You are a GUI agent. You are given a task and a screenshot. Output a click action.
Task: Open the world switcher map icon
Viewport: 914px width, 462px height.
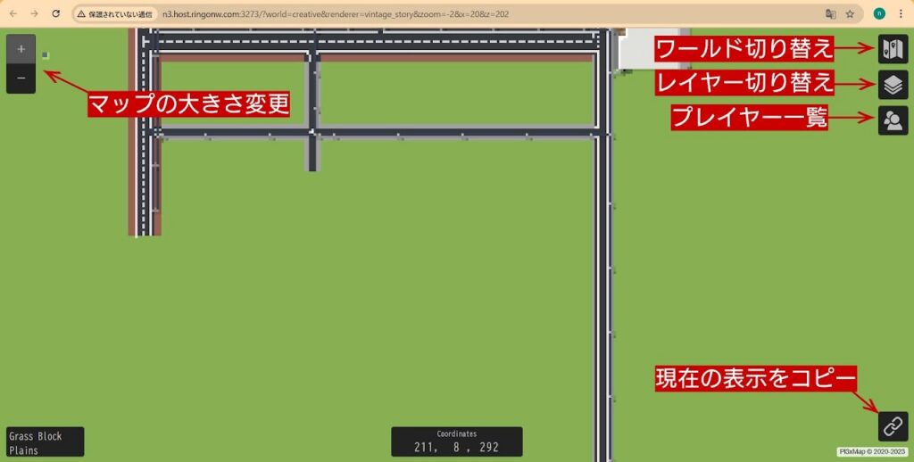(893, 49)
